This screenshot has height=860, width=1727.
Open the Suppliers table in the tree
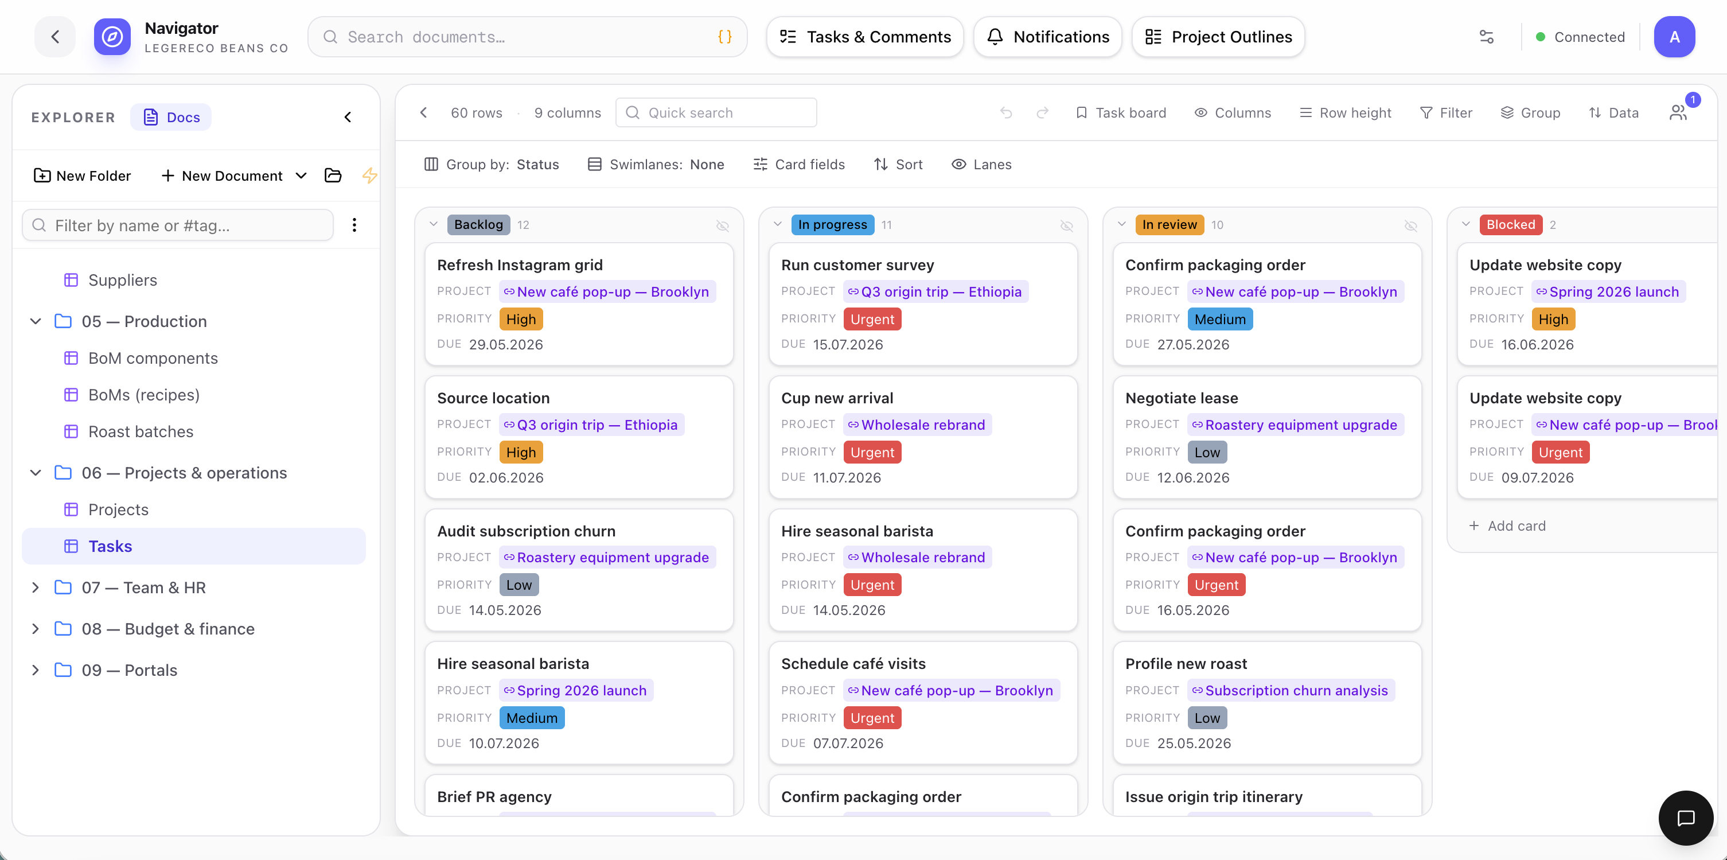pos(123,281)
